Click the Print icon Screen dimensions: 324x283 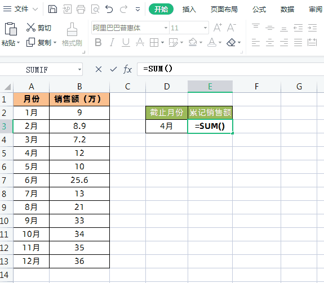[81, 9]
